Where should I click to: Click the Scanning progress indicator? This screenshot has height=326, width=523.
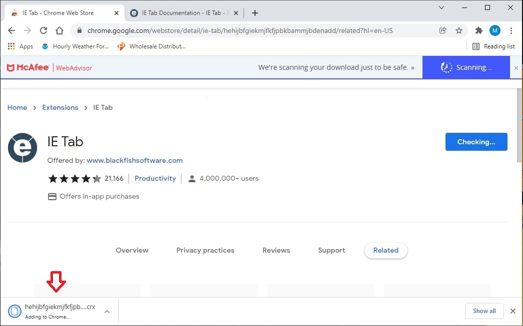point(466,67)
